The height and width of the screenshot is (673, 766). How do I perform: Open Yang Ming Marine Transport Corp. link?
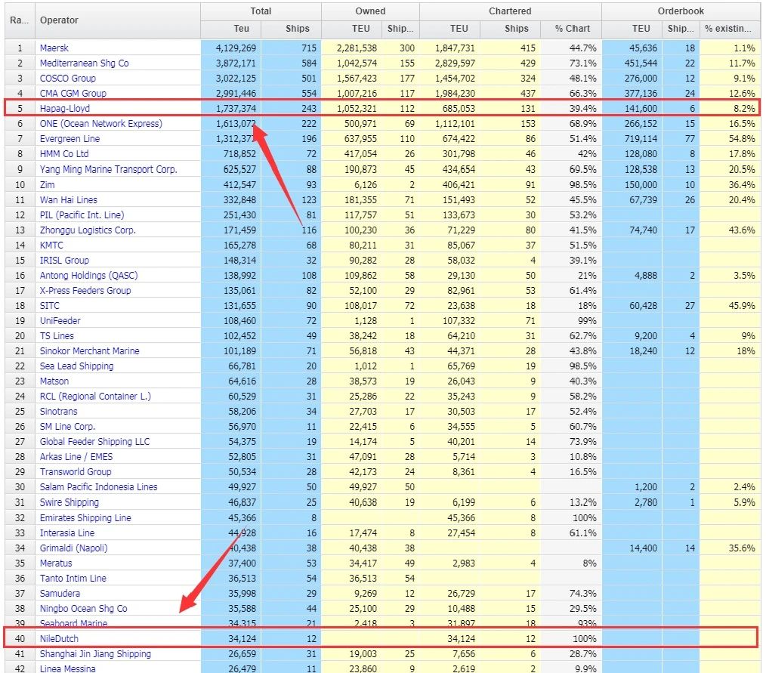pos(108,169)
